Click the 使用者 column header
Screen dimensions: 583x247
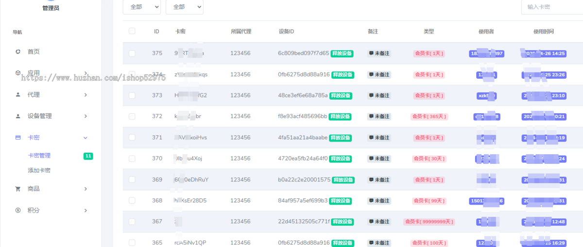[486, 31]
